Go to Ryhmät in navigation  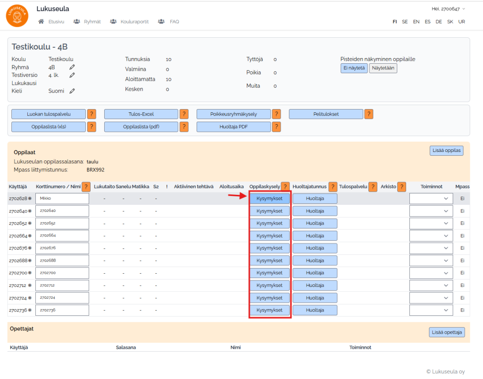click(87, 22)
